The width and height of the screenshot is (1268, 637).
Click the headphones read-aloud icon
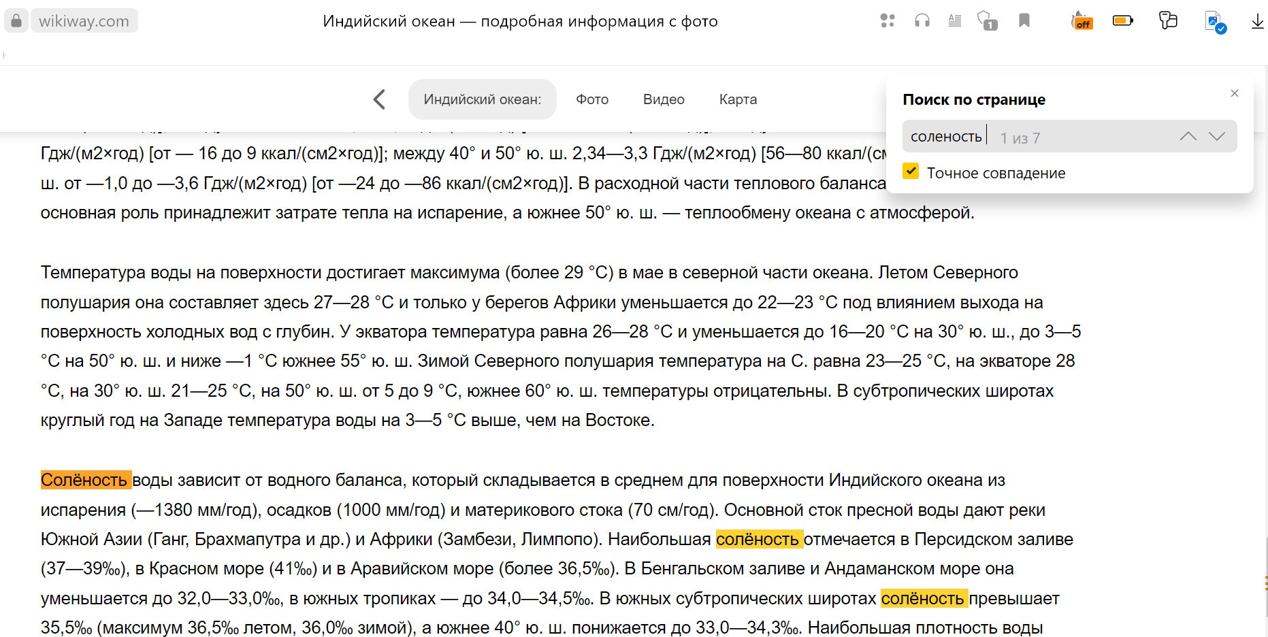pos(922,21)
